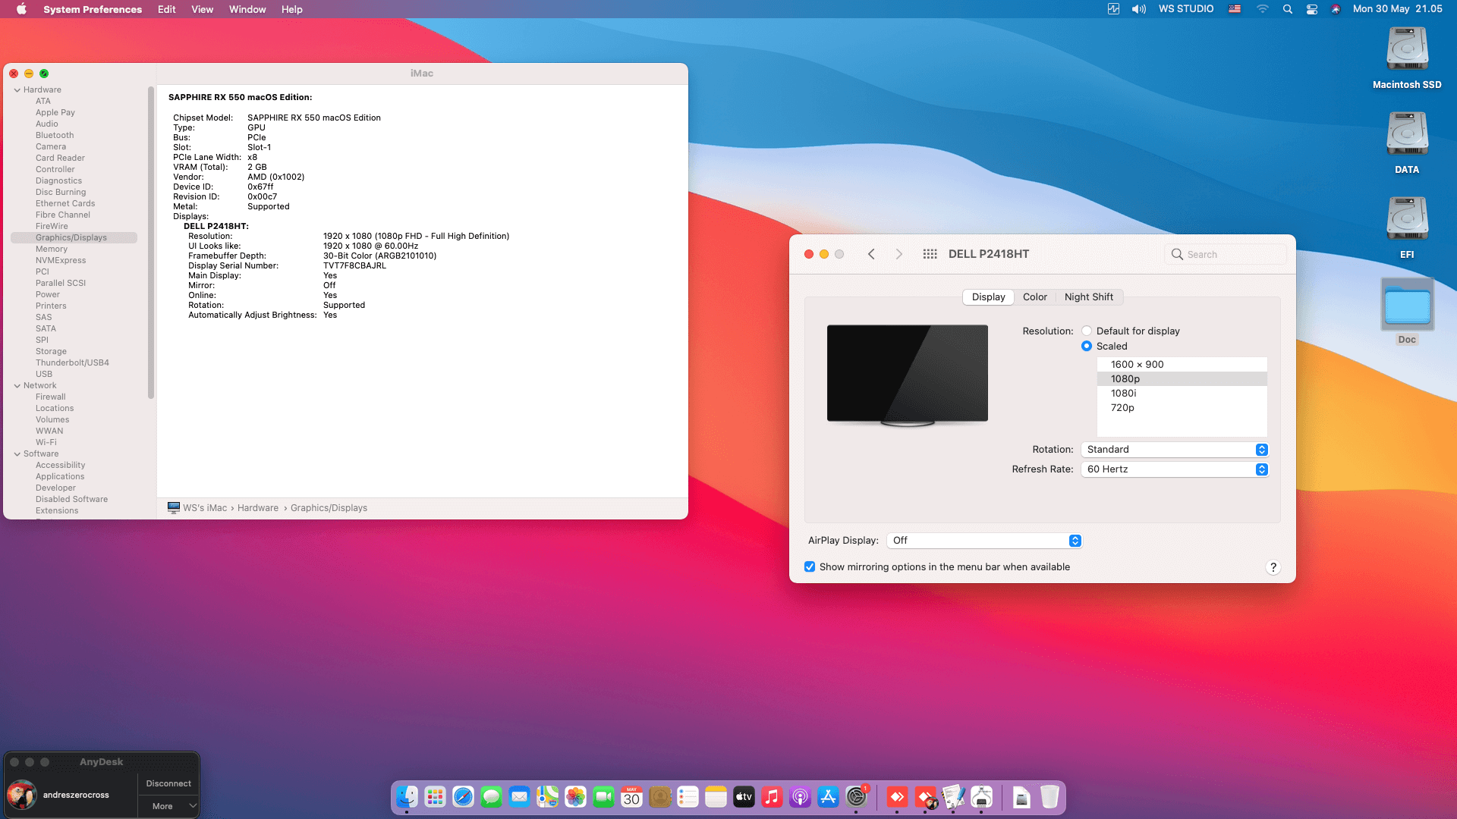
Task: Launch the Music app from the Dock
Action: click(772, 797)
